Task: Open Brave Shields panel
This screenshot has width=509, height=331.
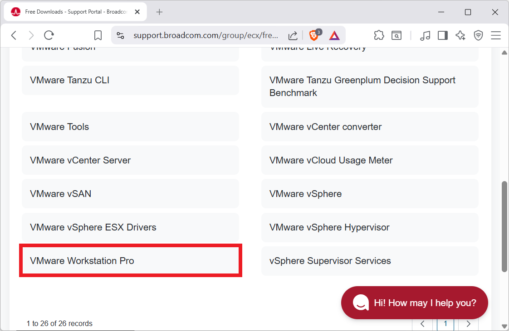Action: [314, 35]
